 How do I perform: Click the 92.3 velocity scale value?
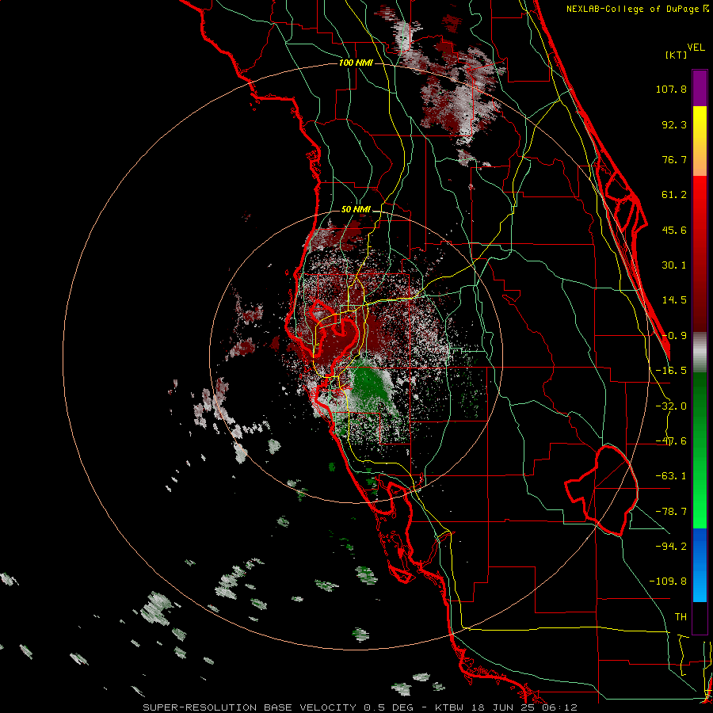(x=674, y=124)
